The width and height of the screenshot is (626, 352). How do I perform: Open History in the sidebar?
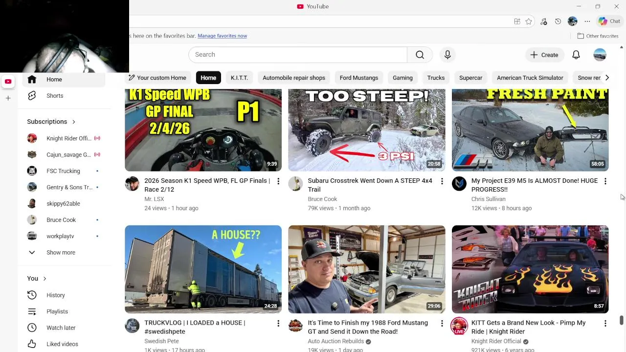click(x=64, y=295)
